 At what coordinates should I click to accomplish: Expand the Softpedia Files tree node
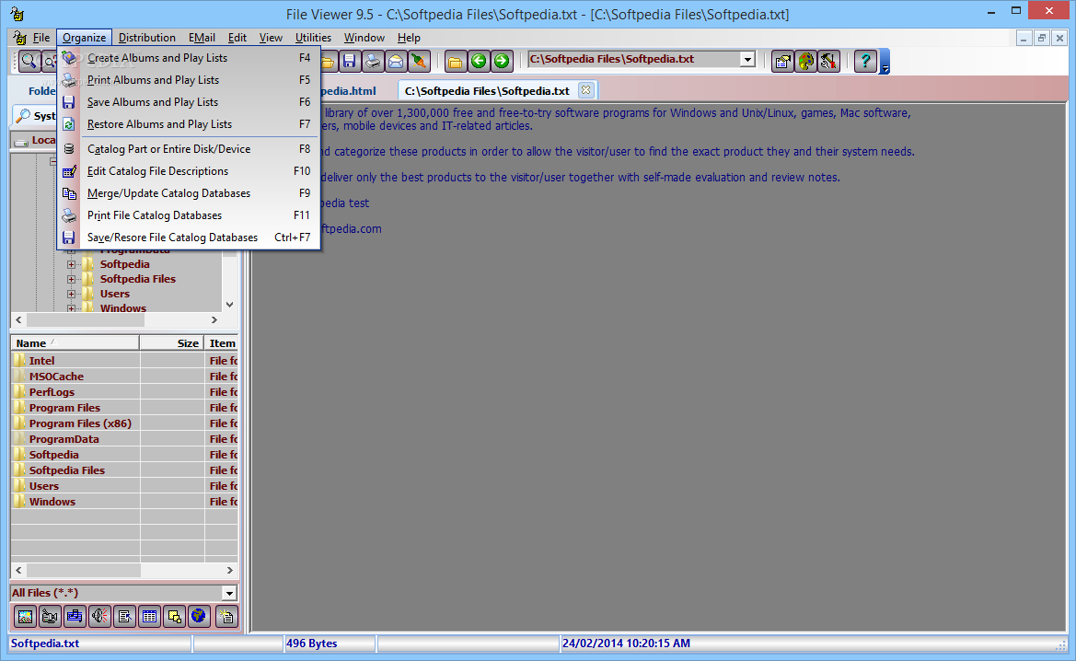click(x=71, y=279)
